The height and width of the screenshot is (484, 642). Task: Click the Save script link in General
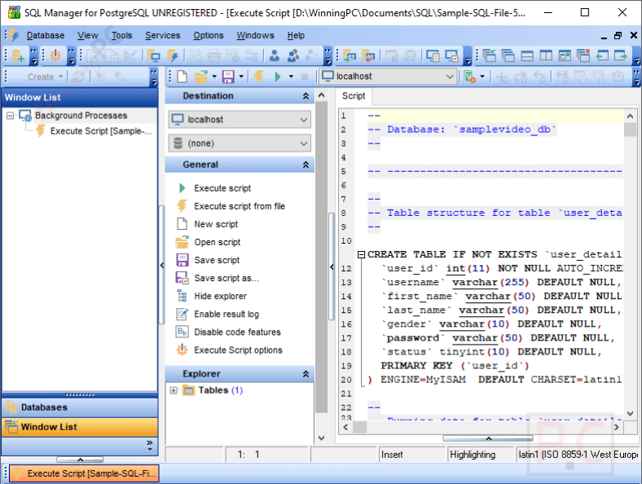coord(217,261)
